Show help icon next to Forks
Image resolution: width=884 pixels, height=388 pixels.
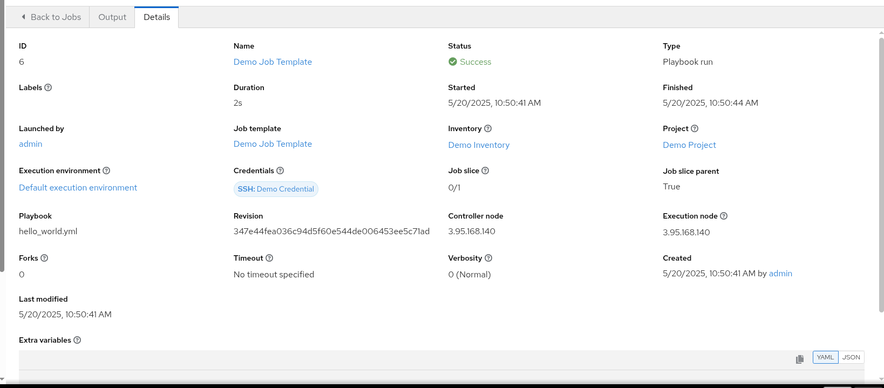(x=44, y=258)
